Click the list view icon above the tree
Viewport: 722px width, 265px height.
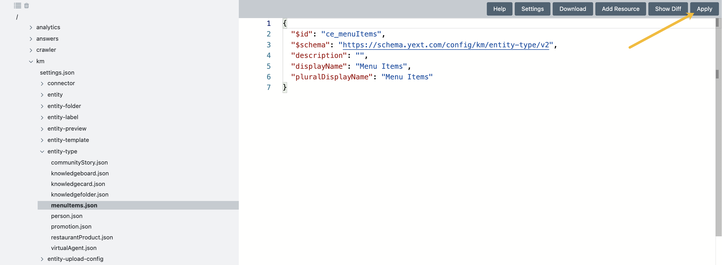pos(17,6)
